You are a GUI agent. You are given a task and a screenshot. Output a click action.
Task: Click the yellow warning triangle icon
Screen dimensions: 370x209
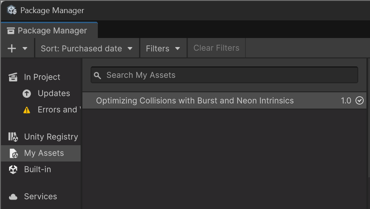[27, 110]
